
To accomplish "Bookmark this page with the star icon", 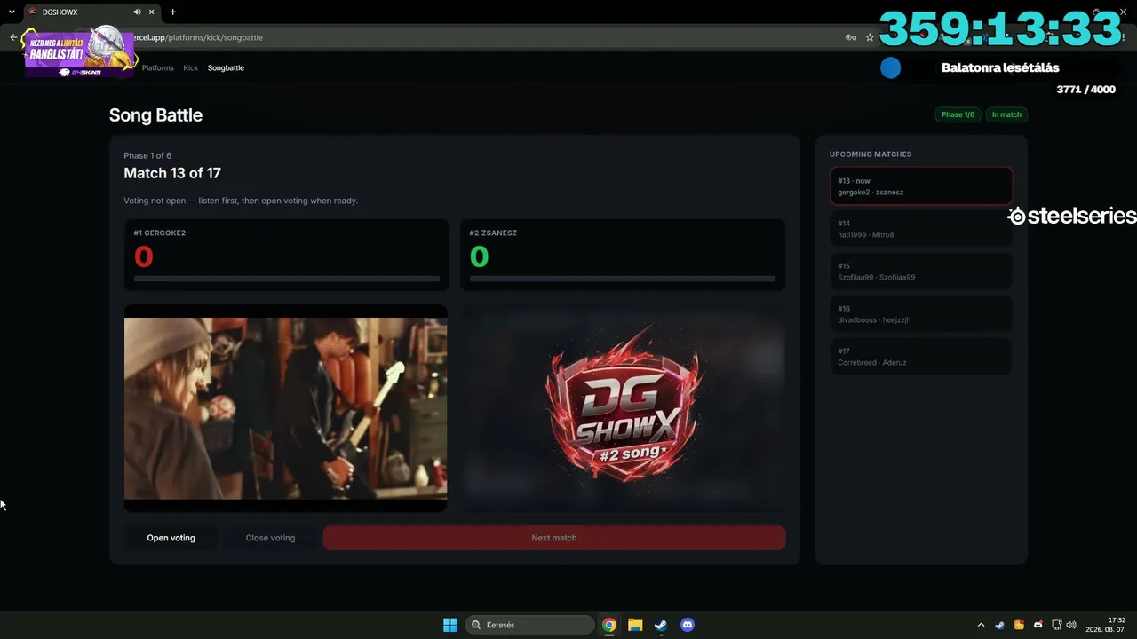I will pyautogui.click(x=870, y=37).
